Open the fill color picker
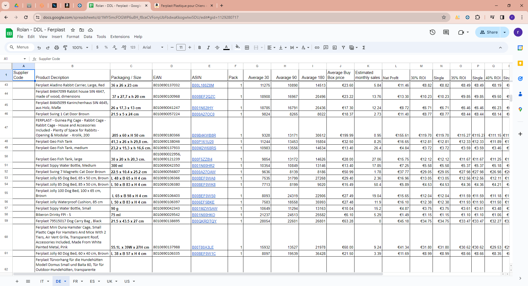528x286 pixels. pyautogui.click(x=237, y=47)
